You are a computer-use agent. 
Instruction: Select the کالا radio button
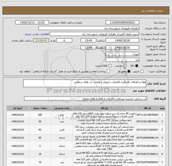coord(137,66)
